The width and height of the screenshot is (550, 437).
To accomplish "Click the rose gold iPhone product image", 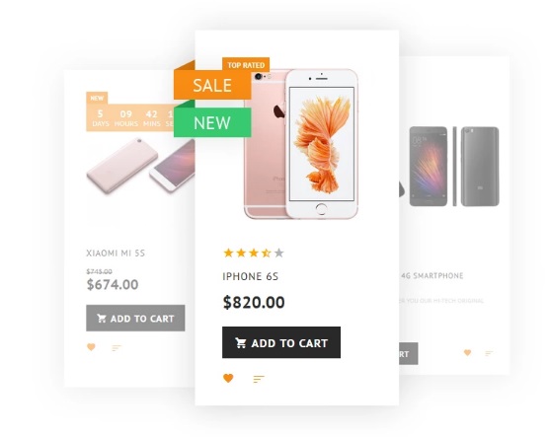I will click(301, 144).
